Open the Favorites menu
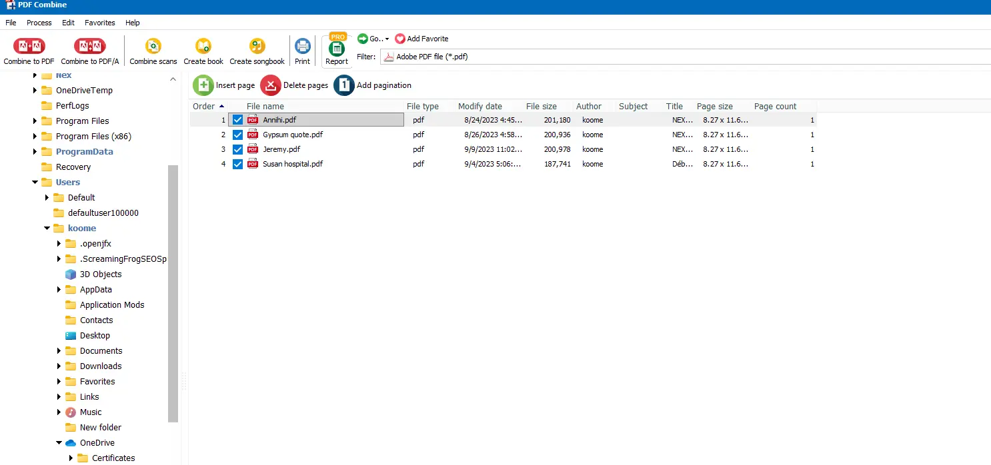Image resolution: width=991 pixels, height=465 pixels. (x=100, y=23)
